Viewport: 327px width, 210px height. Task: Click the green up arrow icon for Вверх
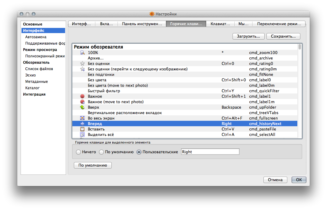coord(82,107)
